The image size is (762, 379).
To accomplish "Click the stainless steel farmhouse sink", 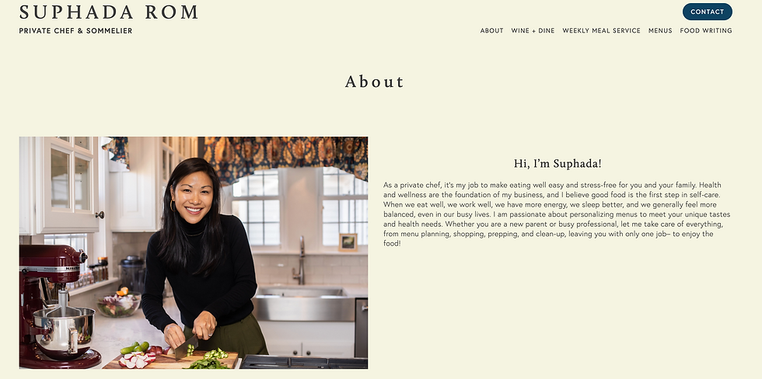I will point(304,304).
